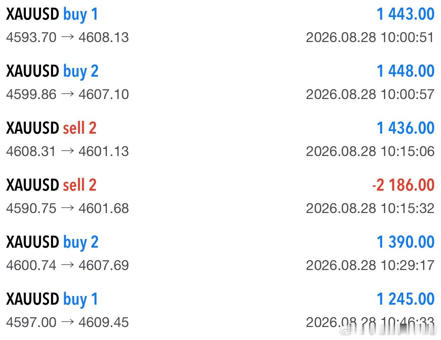Viewport: 441px width, 340px height.
Task: Select timestamp 2026.08.28 10:15:32
Action: point(370,208)
